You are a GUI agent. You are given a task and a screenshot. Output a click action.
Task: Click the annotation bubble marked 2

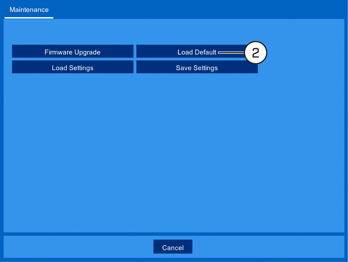pos(255,53)
